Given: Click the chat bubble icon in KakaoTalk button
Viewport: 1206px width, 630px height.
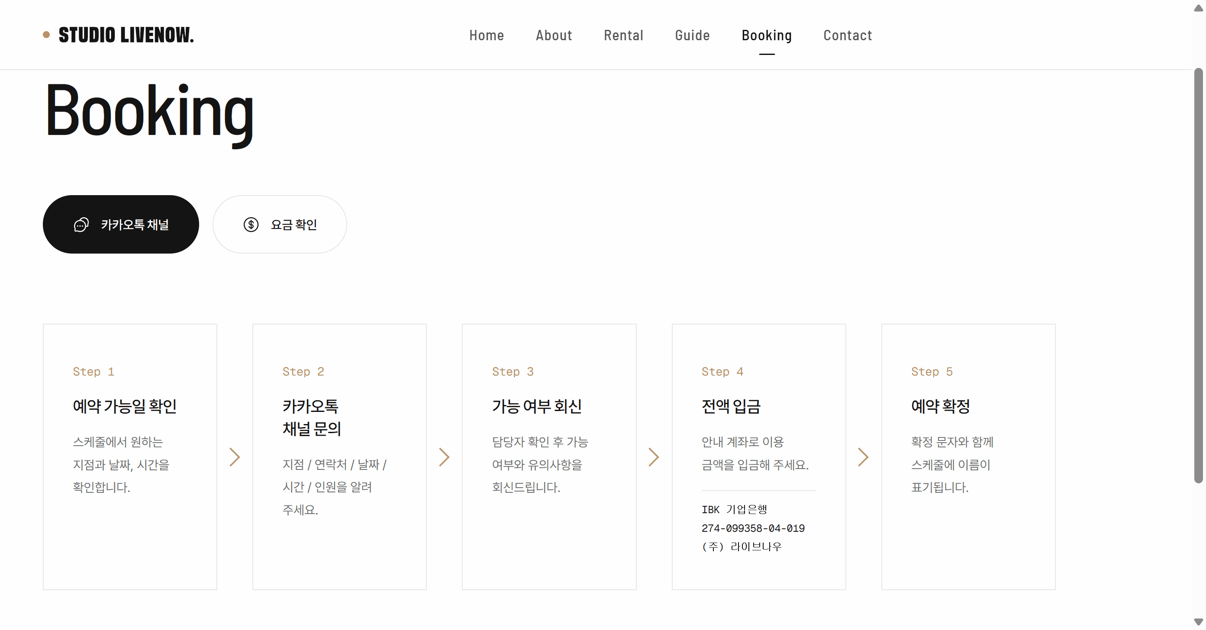Looking at the screenshot, I should [81, 225].
